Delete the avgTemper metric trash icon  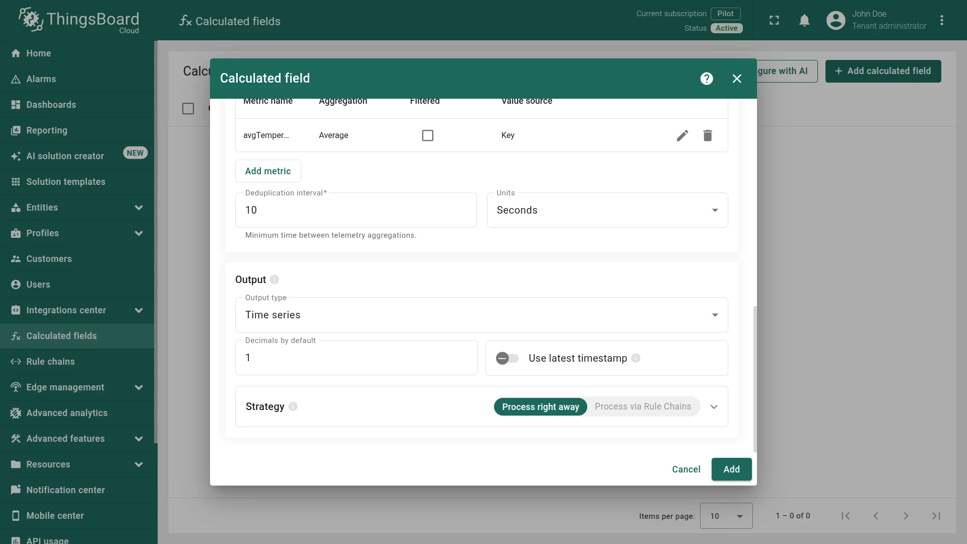click(708, 135)
